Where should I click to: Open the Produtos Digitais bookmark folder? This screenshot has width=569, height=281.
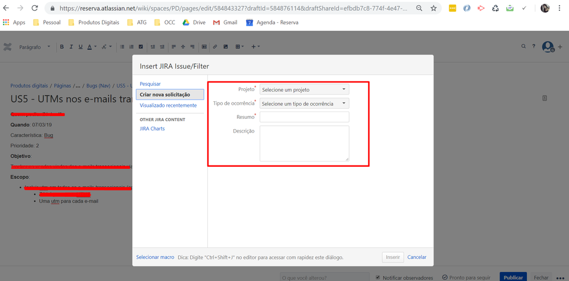coord(93,23)
